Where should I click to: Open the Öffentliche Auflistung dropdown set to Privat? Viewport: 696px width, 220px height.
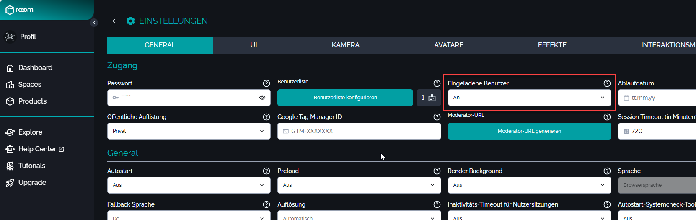coord(189,131)
